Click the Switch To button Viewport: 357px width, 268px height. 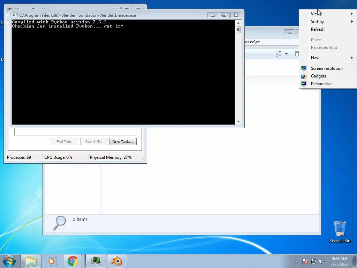[93, 142]
